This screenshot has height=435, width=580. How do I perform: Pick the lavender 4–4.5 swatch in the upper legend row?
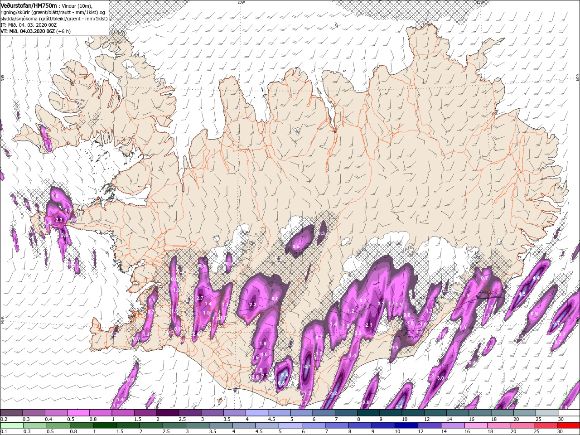[x=257, y=413]
